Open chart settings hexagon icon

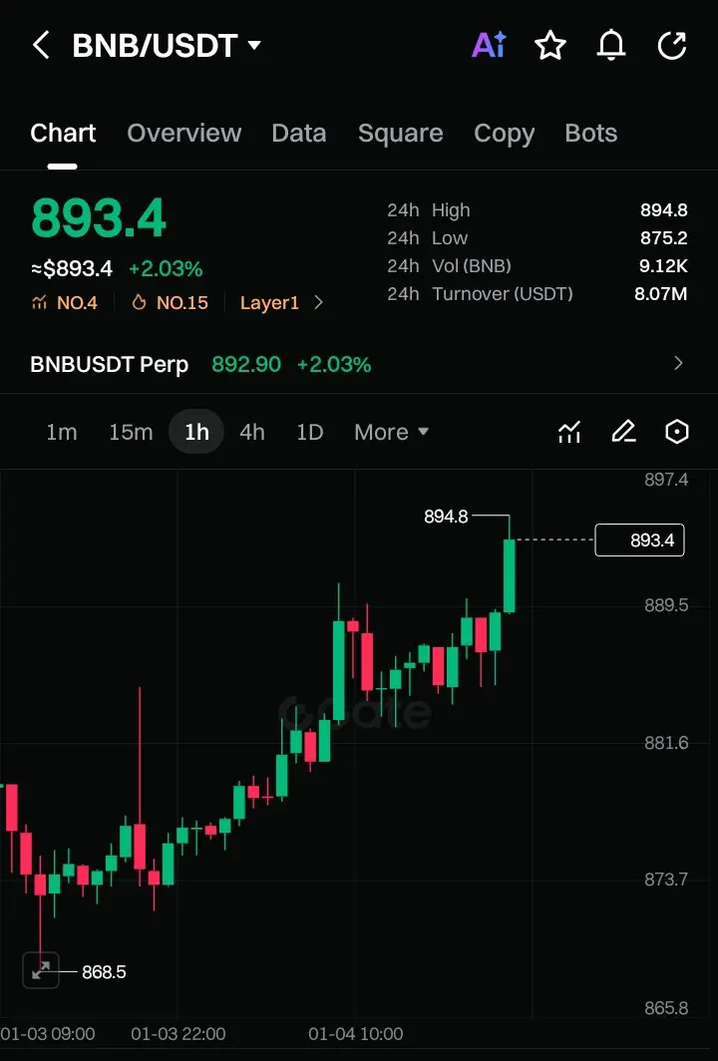tap(677, 432)
